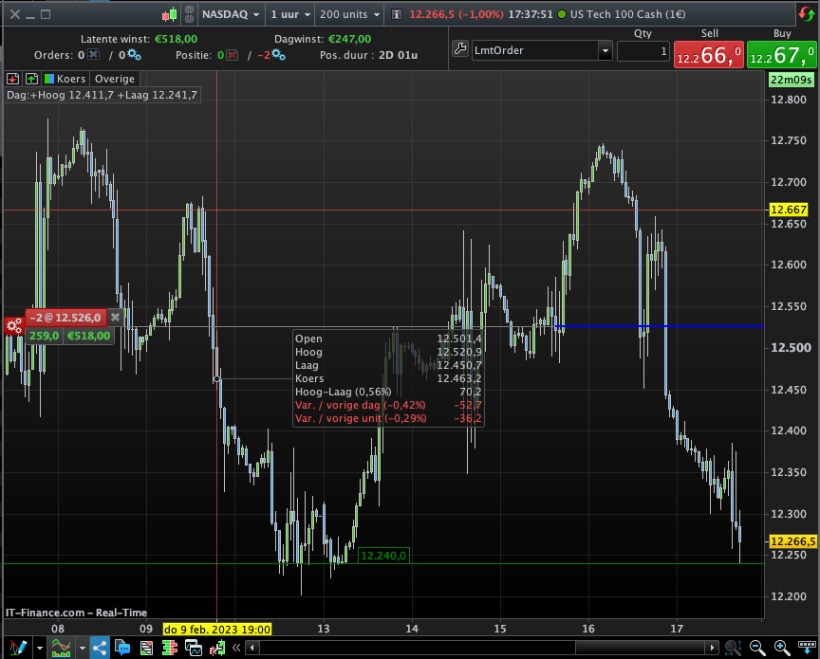Click the do 9 feb. 2023 19:00 date label
Screen dimensions: 820x659
[217, 629]
